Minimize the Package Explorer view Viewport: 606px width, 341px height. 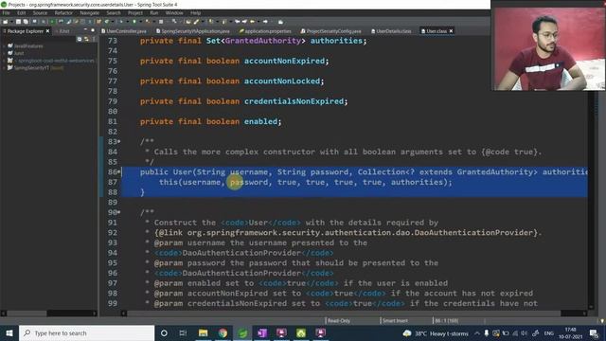[85, 30]
